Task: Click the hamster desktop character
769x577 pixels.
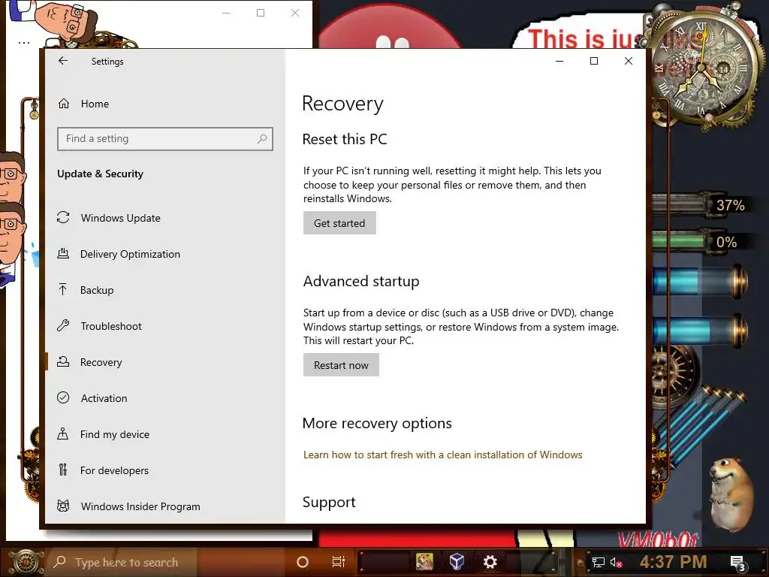Action: tap(731, 494)
